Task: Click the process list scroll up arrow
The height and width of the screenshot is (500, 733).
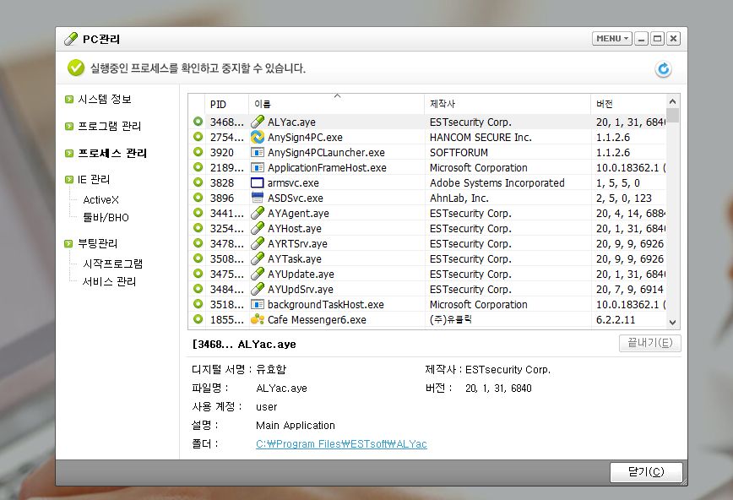Action: 672,101
